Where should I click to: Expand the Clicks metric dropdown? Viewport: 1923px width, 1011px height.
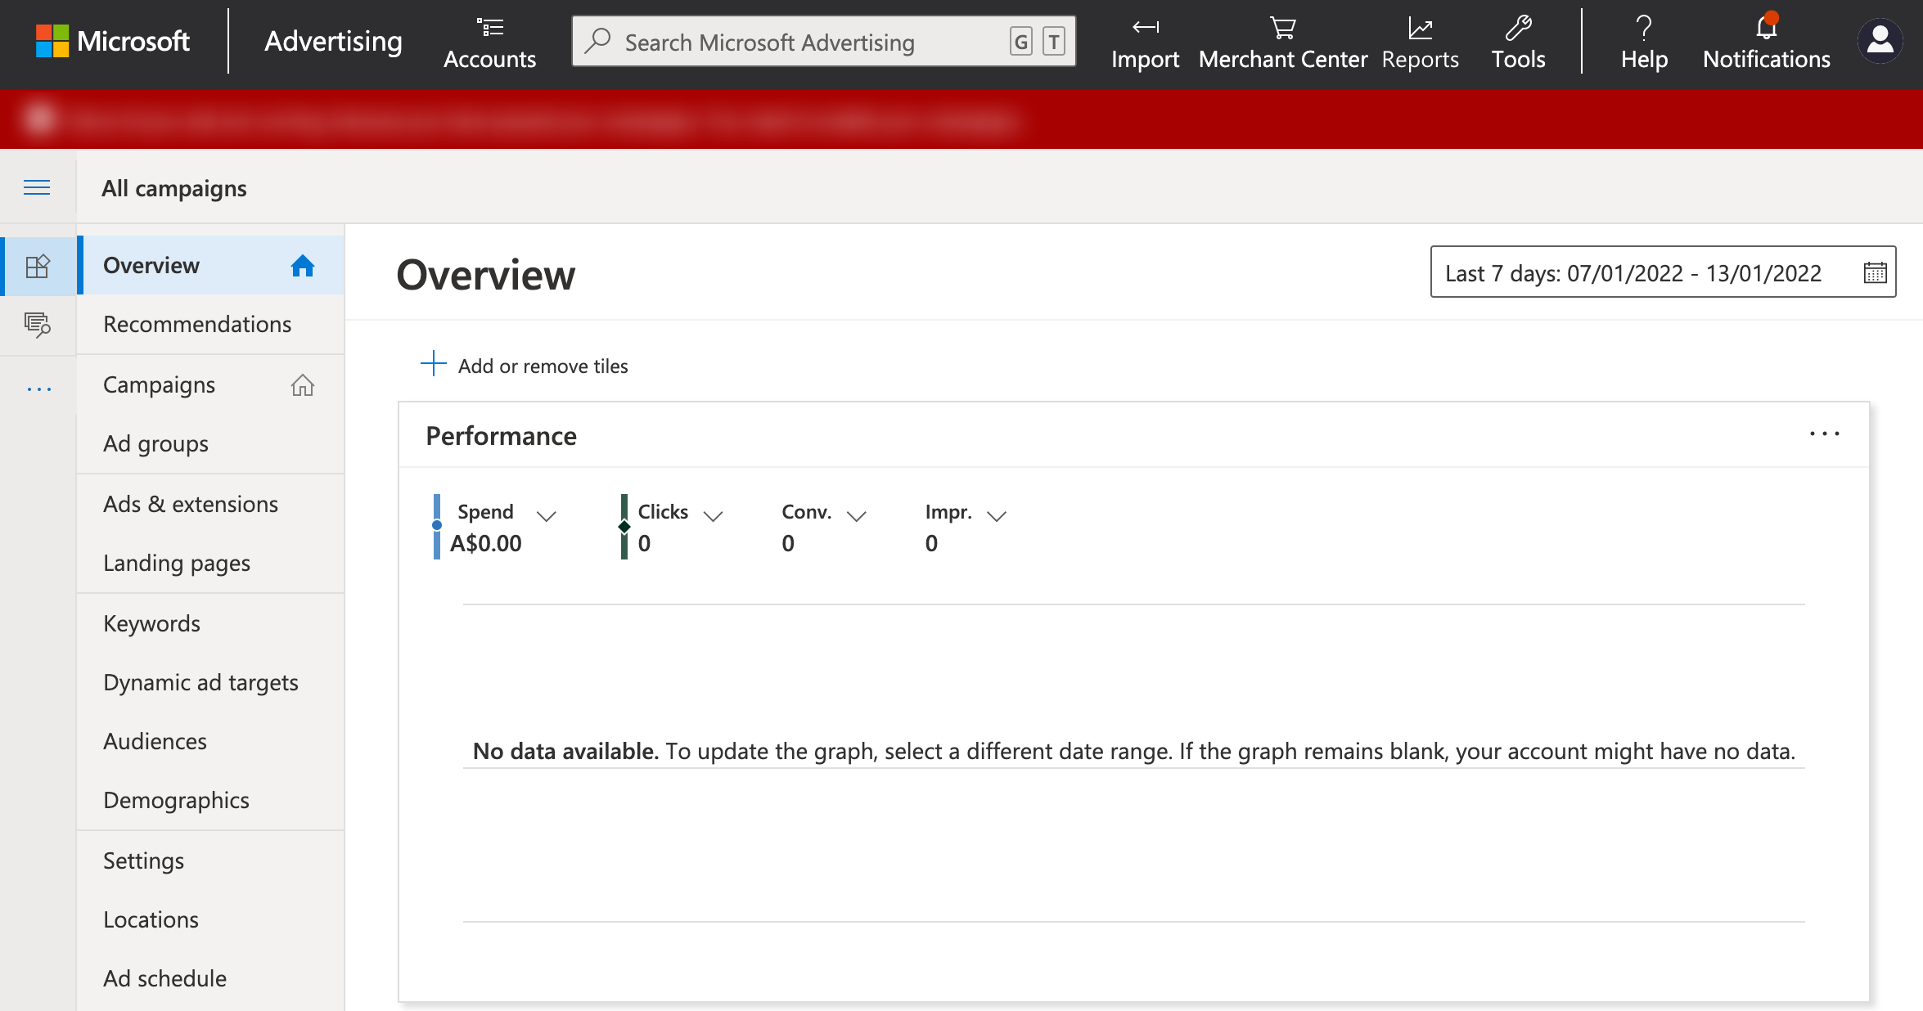[714, 515]
